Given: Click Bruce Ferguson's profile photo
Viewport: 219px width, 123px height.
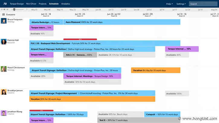Looking at the screenshot, I should pos(4,21).
